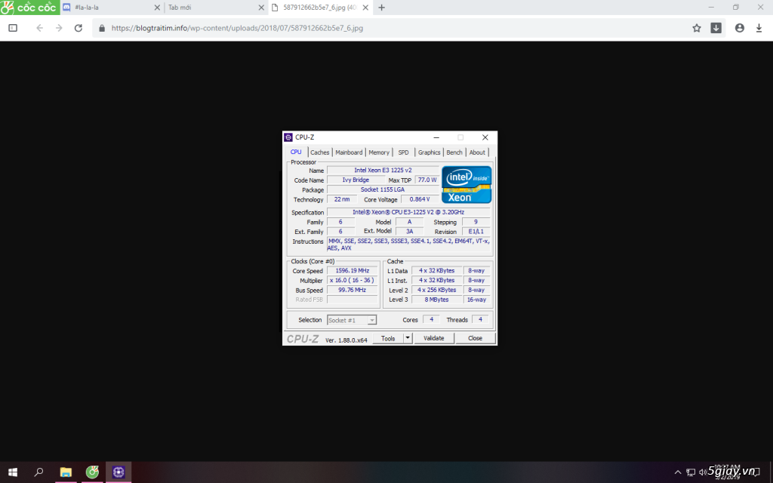This screenshot has width=773, height=483.
Task: Go back to the previous page
Action: pos(39,28)
